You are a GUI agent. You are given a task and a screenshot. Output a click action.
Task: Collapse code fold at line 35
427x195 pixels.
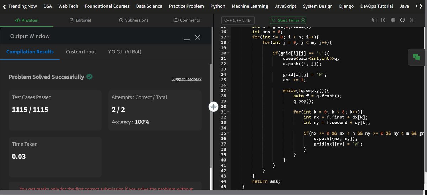coord(229,133)
